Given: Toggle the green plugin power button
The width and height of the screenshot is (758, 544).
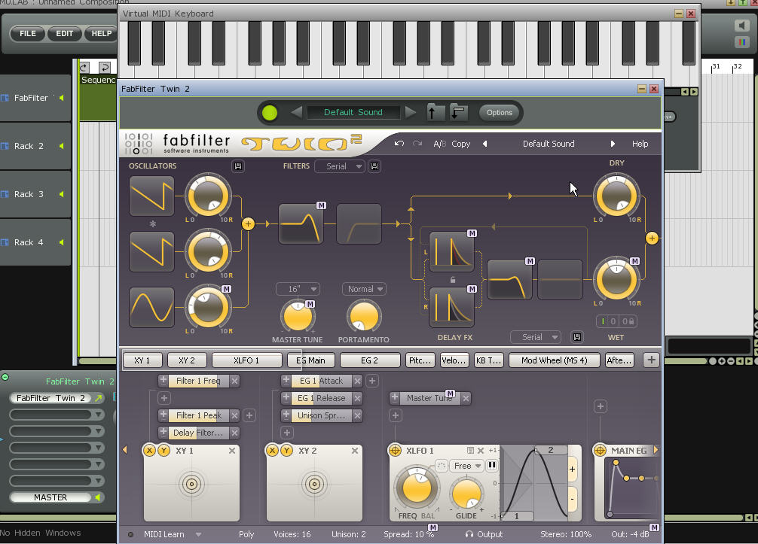Looking at the screenshot, I should coord(270,113).
